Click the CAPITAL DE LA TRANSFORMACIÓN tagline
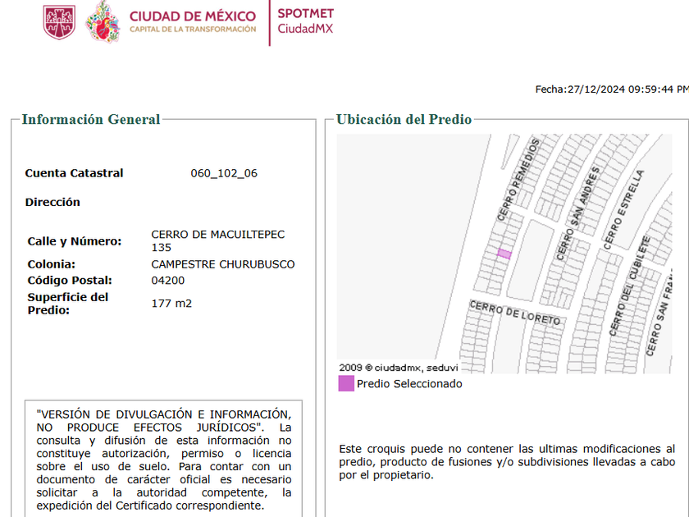Screen dimensions: 689x517 click(193, 30)
